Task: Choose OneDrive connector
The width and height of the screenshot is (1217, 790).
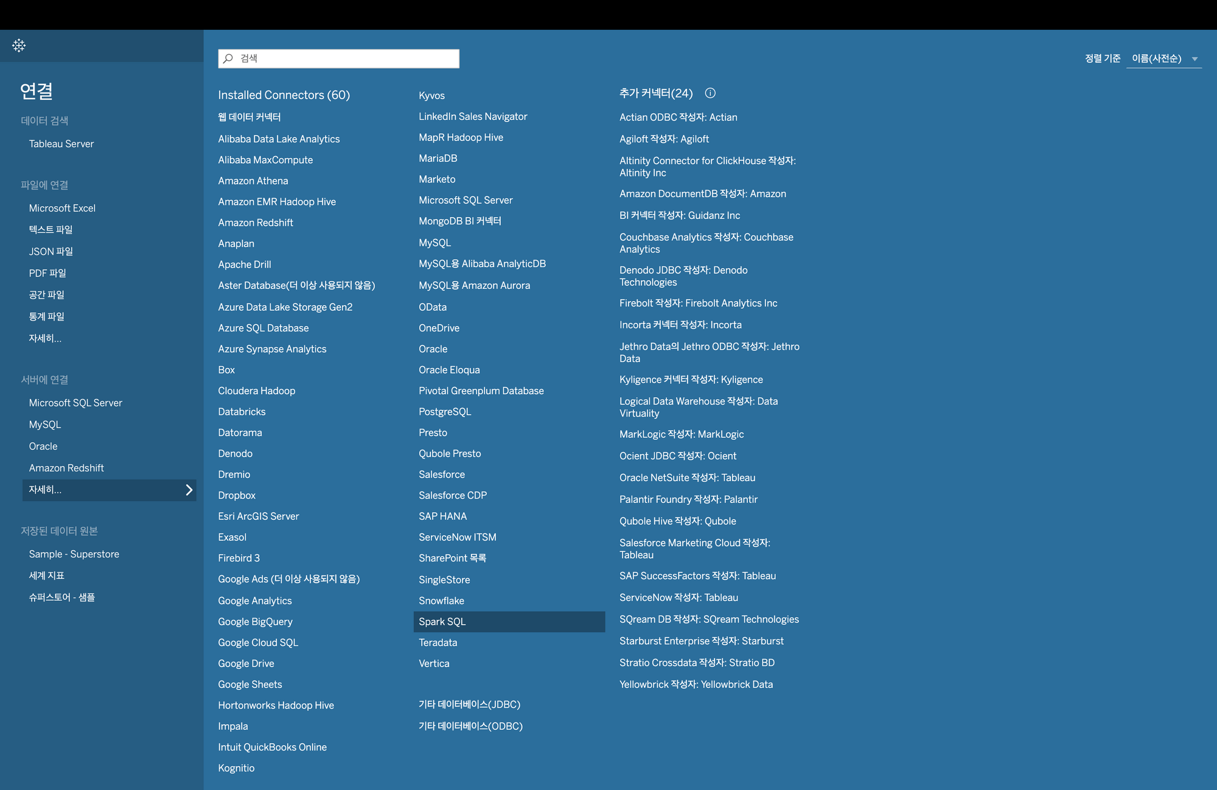Action: [439, 328]
